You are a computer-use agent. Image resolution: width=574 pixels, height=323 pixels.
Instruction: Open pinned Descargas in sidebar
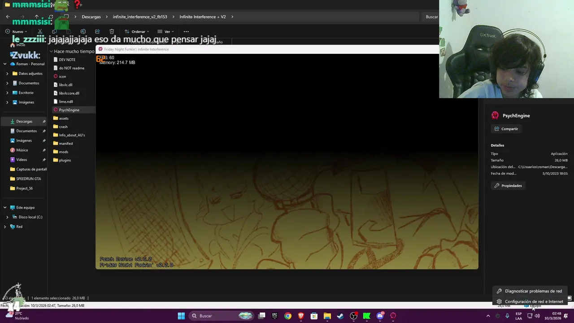point(24,121)
